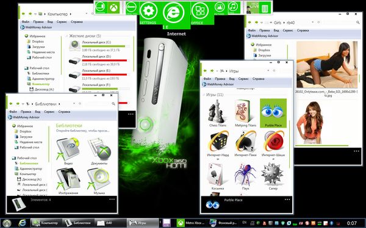The height and width of the screenshot is (228, 366).
Task: Open the Документы library icon
Action: 99,151
